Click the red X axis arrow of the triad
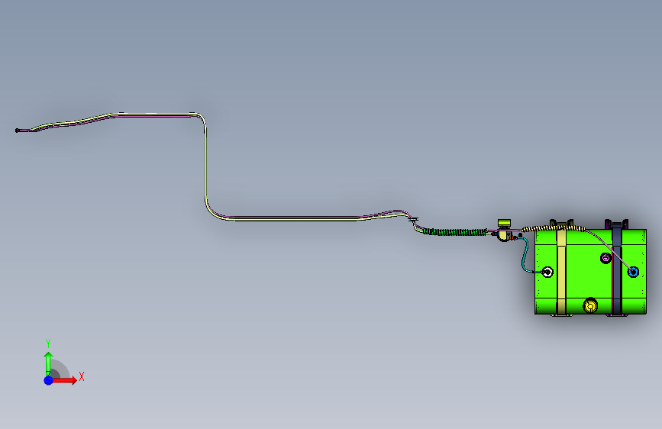The height and width of the screenshot is (429, 662). (65, 380)
